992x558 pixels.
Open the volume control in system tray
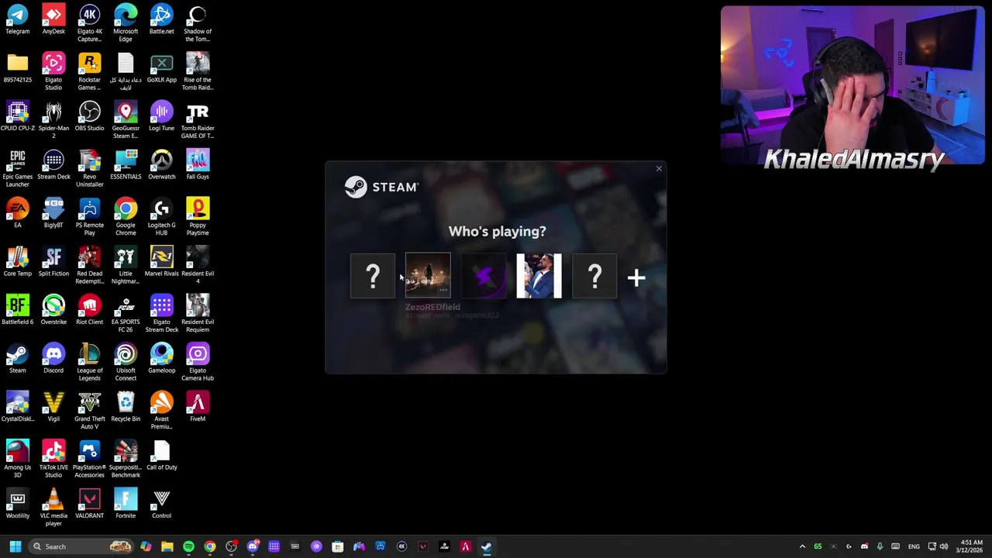(944, 546)
